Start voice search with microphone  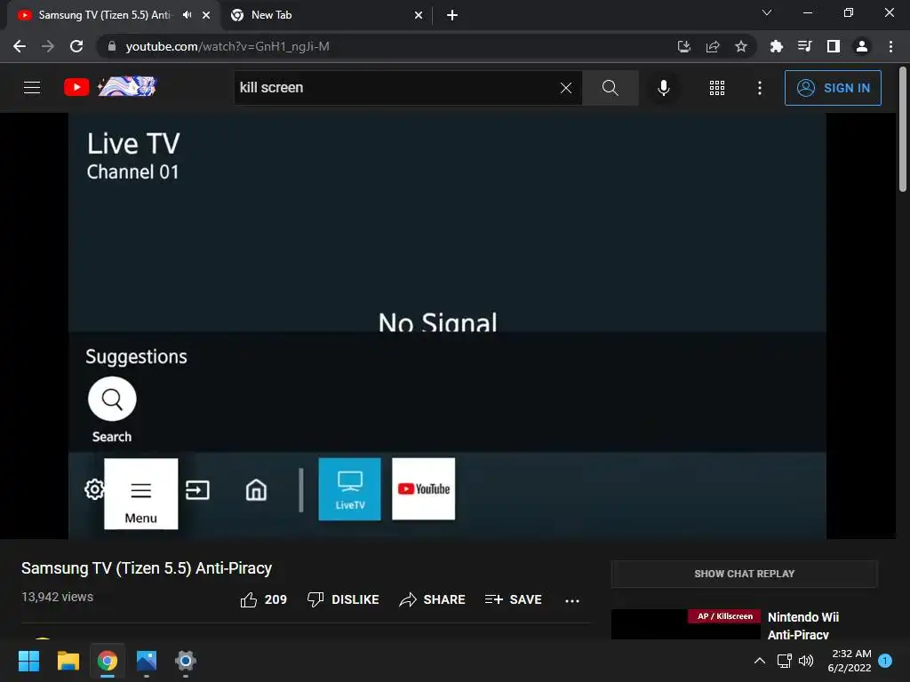(x=664, y=88)
